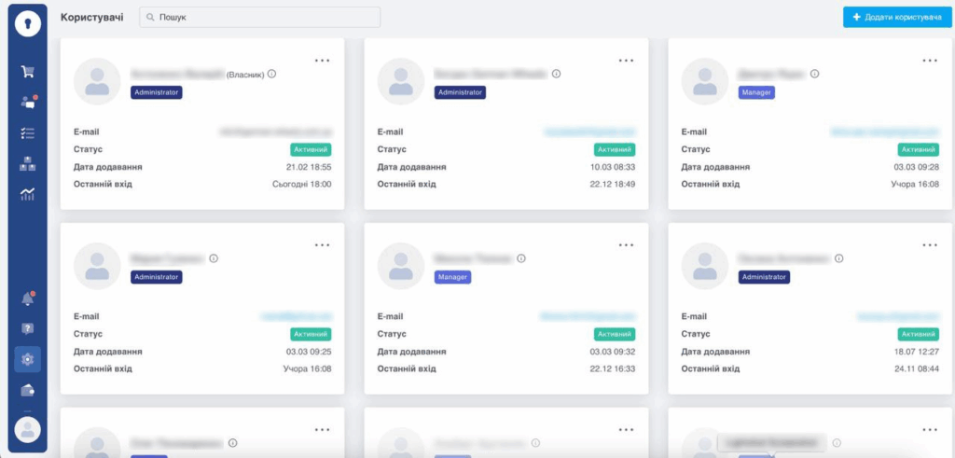
Task: Open three-dot menu of top-right Manager card
Action: coord(930,60)
